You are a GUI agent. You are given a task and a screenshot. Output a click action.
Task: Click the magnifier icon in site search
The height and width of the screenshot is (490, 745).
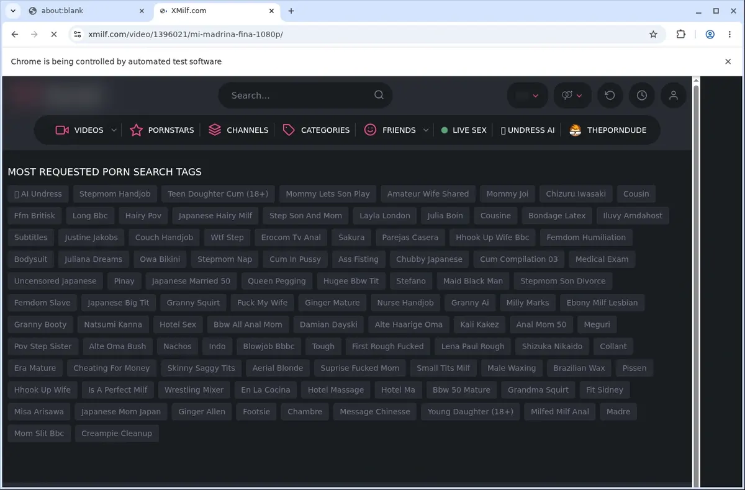[x=379, y=95]
